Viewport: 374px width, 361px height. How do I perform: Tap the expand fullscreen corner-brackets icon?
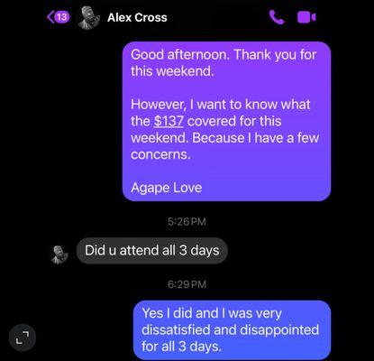[x=23, y=338]
